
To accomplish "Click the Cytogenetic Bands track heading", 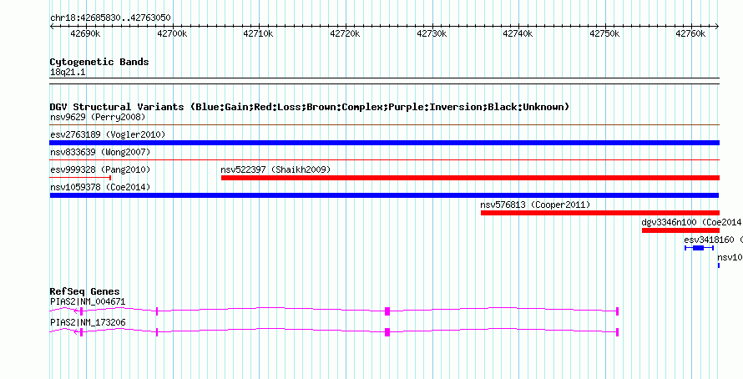I will 99,62.
